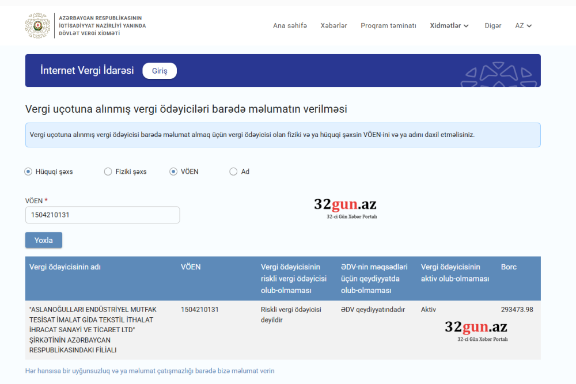Click into the VÖEN number input field
The height and width of the screenshot is (384, 576).
pyautogui.click(x=103, y=215)
